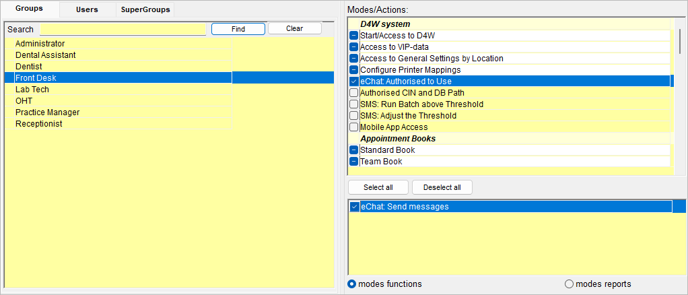
Task: Enable SMS: Adjust the Threshold checkbox
Action: (x=353, y=115)
